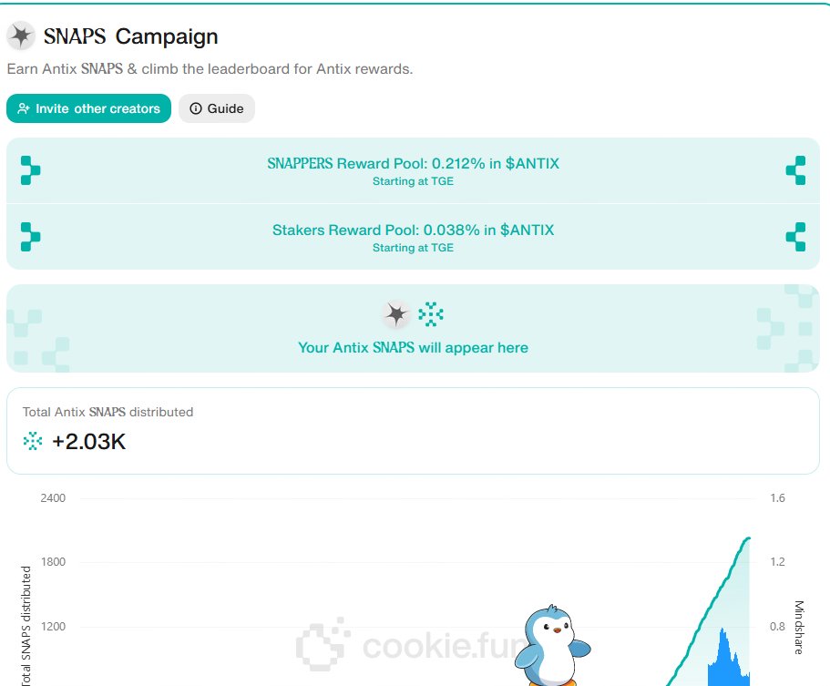Click right teal icon in Stakers Reward Pool
The image size is (830, 686).
[x=795, y=236]
